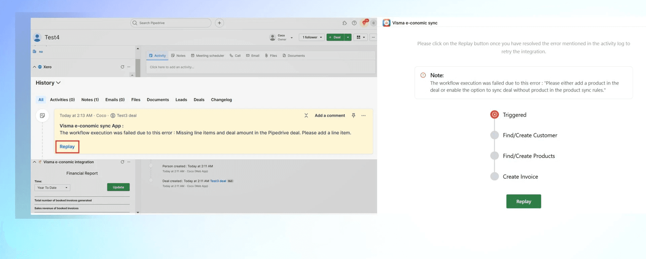Screen dimensions: 646x259
Task: Click the organization icon beside 'no'
Action: (x=34, y=52)
